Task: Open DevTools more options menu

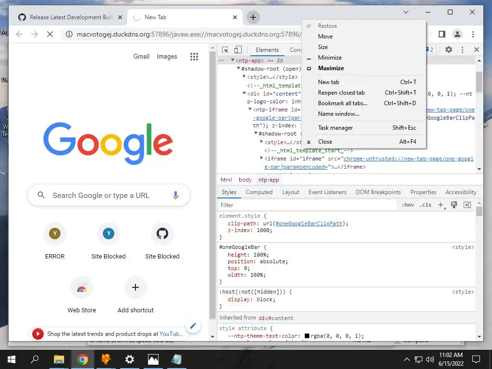Action: (x=462, y=49)
